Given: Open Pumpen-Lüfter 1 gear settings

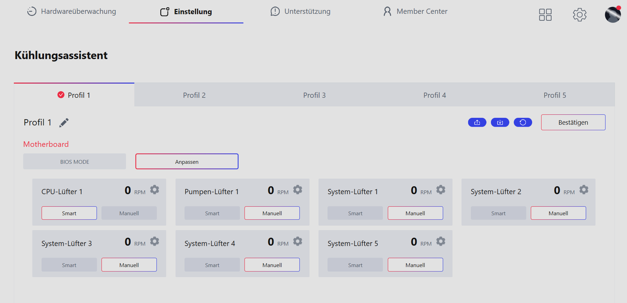Looking at the screenshot, I should [x=297, y=190].
